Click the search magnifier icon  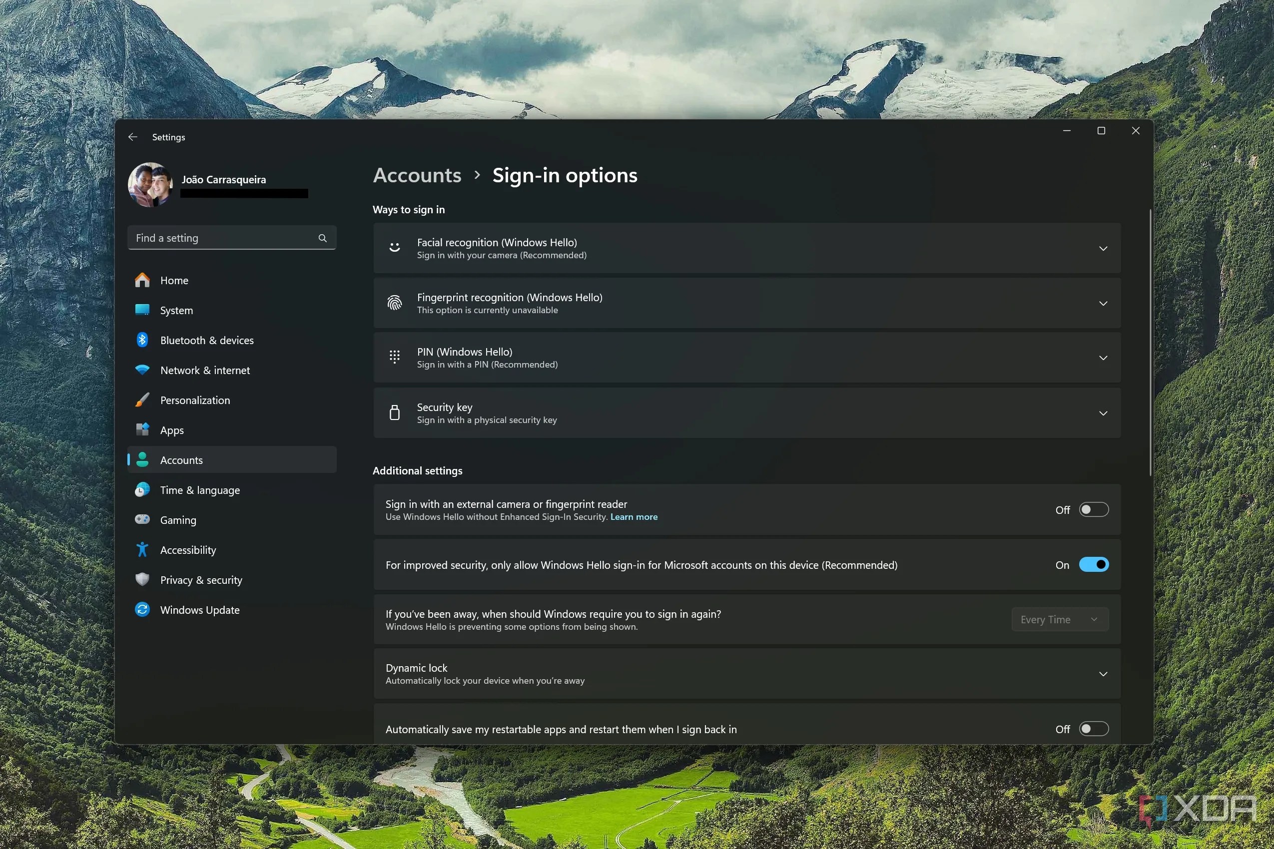coord(322,238)
